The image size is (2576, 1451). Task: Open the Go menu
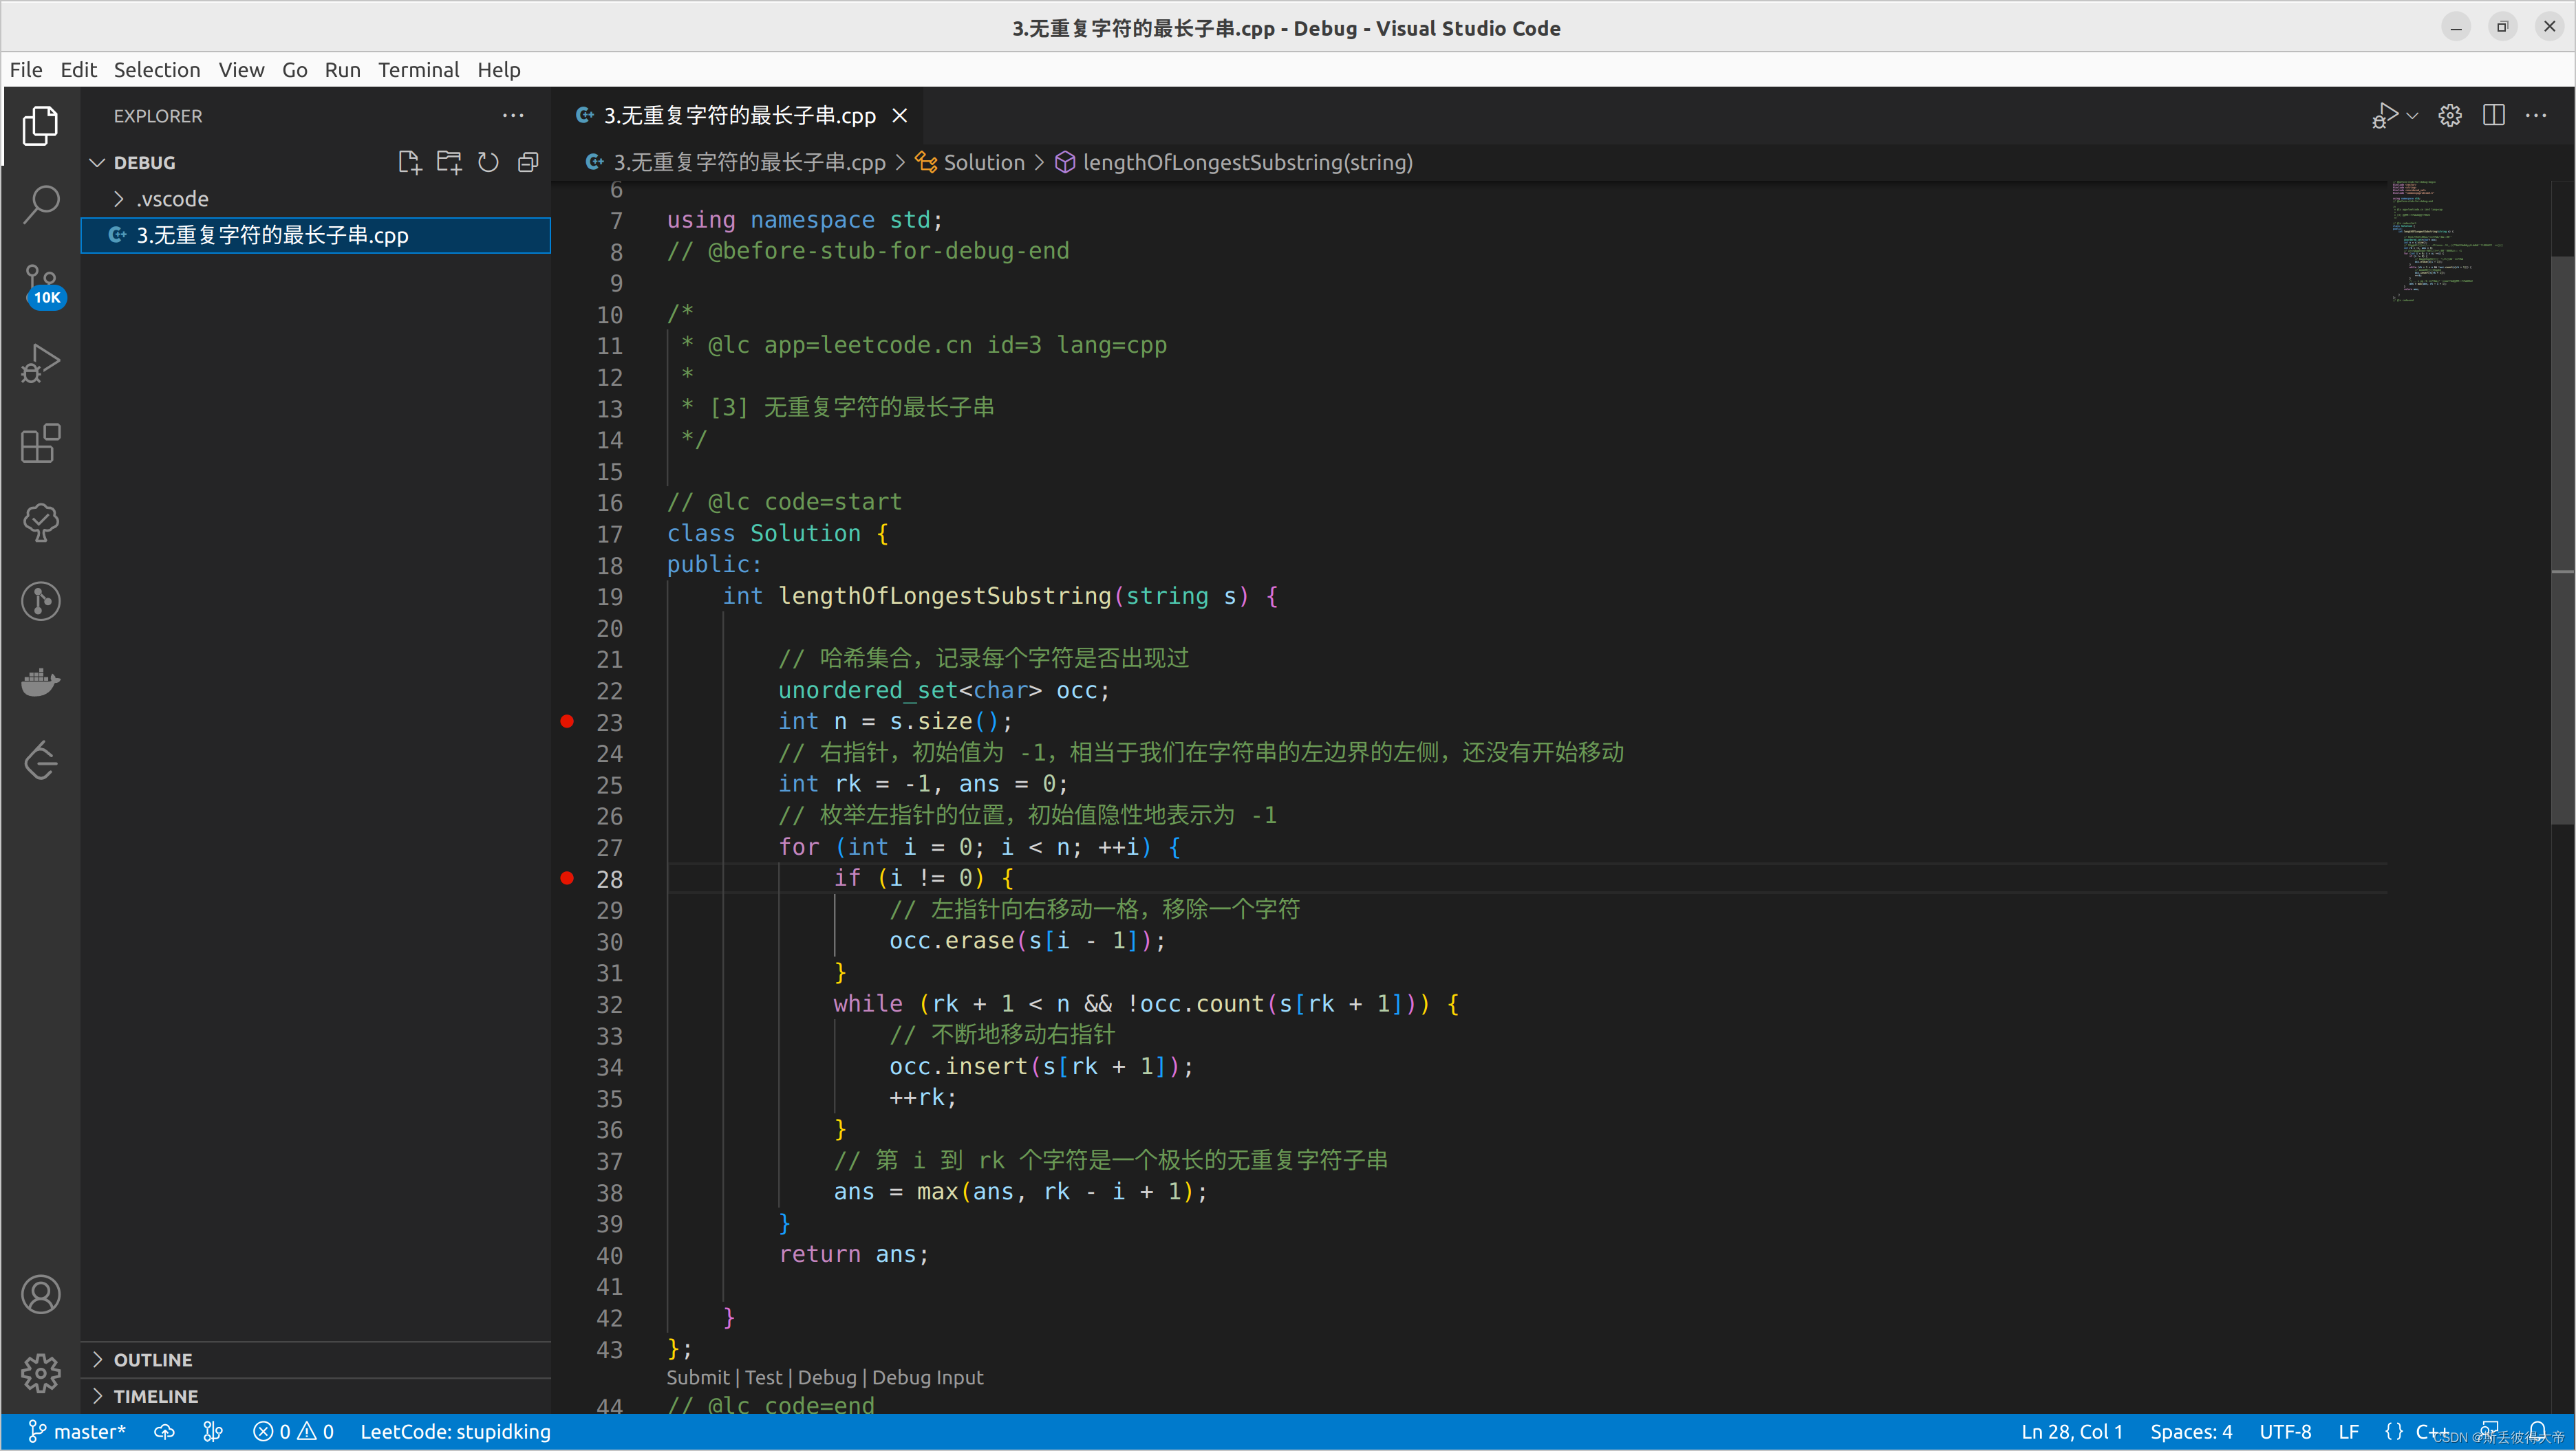click(295, 70)
